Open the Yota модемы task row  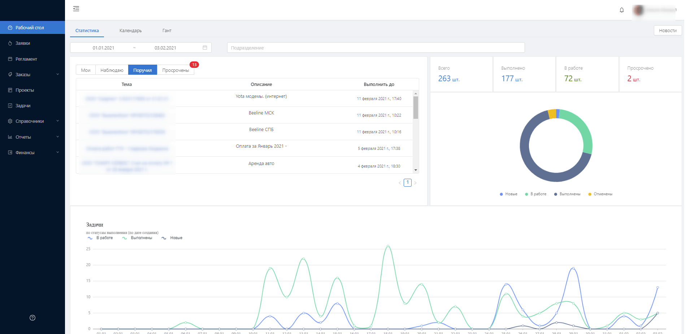click(244, 99)
